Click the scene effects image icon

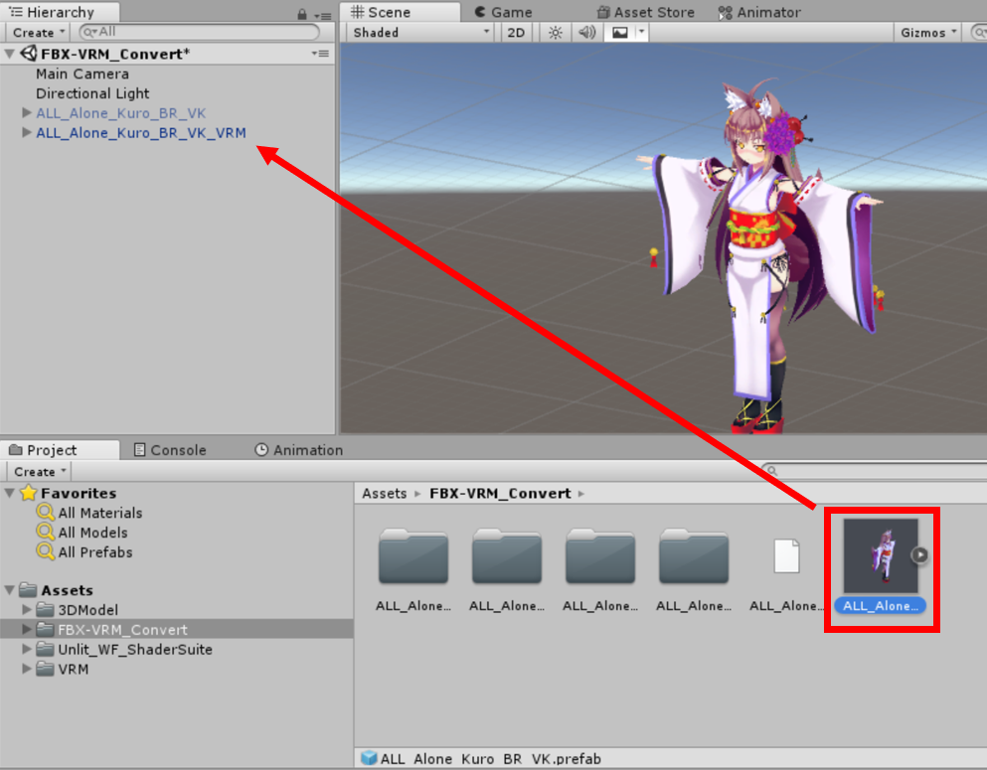point(620,33)
